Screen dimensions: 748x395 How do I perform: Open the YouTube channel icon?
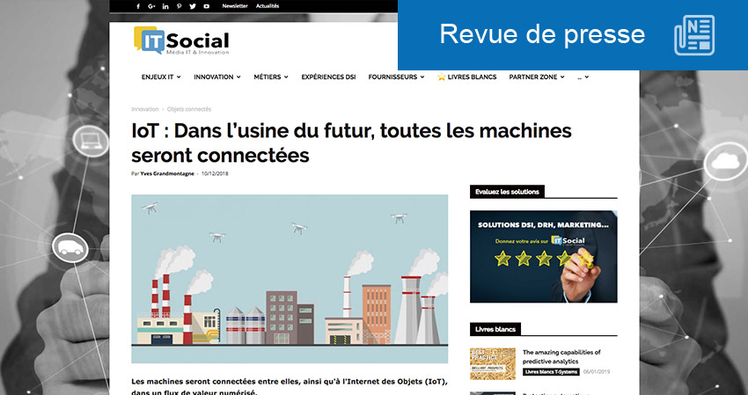coord(206,6)
